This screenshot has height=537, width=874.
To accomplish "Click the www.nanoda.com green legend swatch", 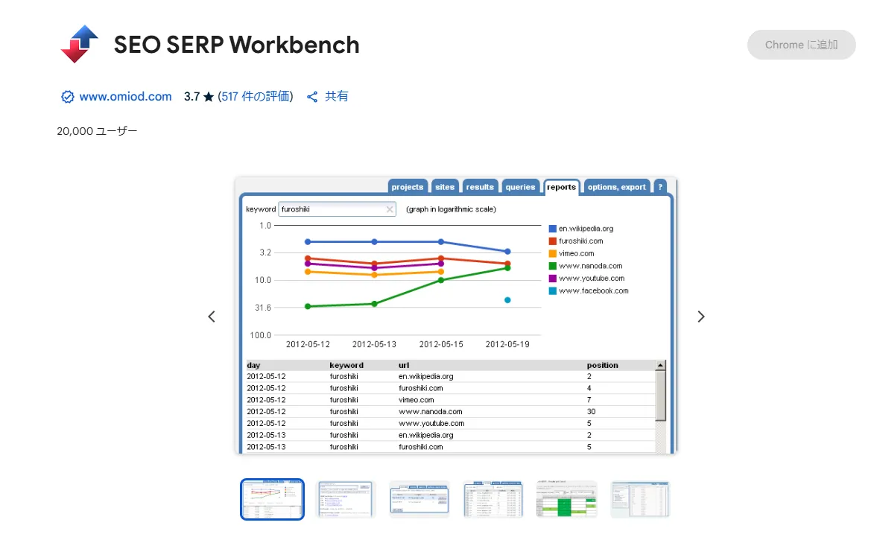I will coord(552,266).
